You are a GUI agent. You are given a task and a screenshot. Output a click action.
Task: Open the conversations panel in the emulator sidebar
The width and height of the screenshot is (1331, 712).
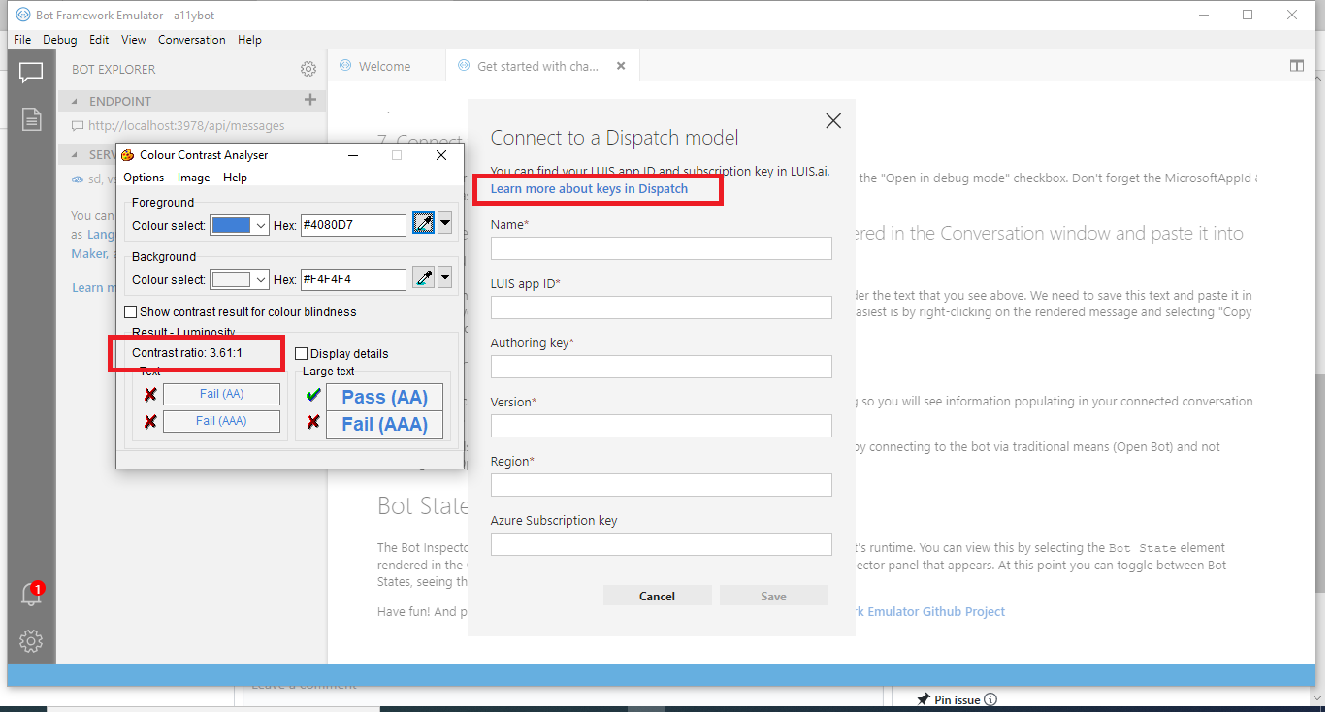tap(30, 71)
